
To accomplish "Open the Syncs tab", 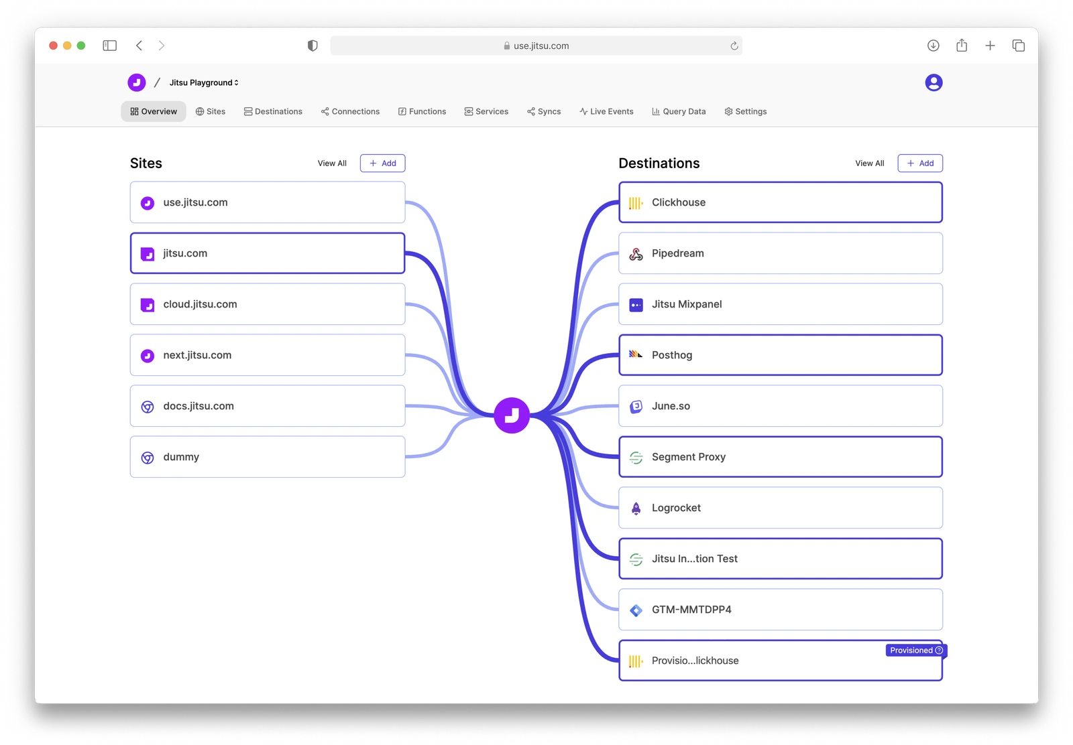I will pos(544,111).
